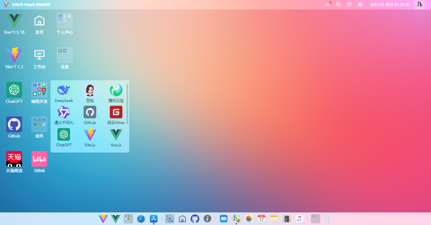The width and height of the screenshot is (431, 225).
Task: Expand the 组件 folder on the desktop
Action: tap(39, 125)
